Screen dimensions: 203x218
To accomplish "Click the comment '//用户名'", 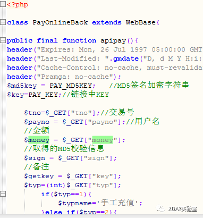I will pos(142,121).
